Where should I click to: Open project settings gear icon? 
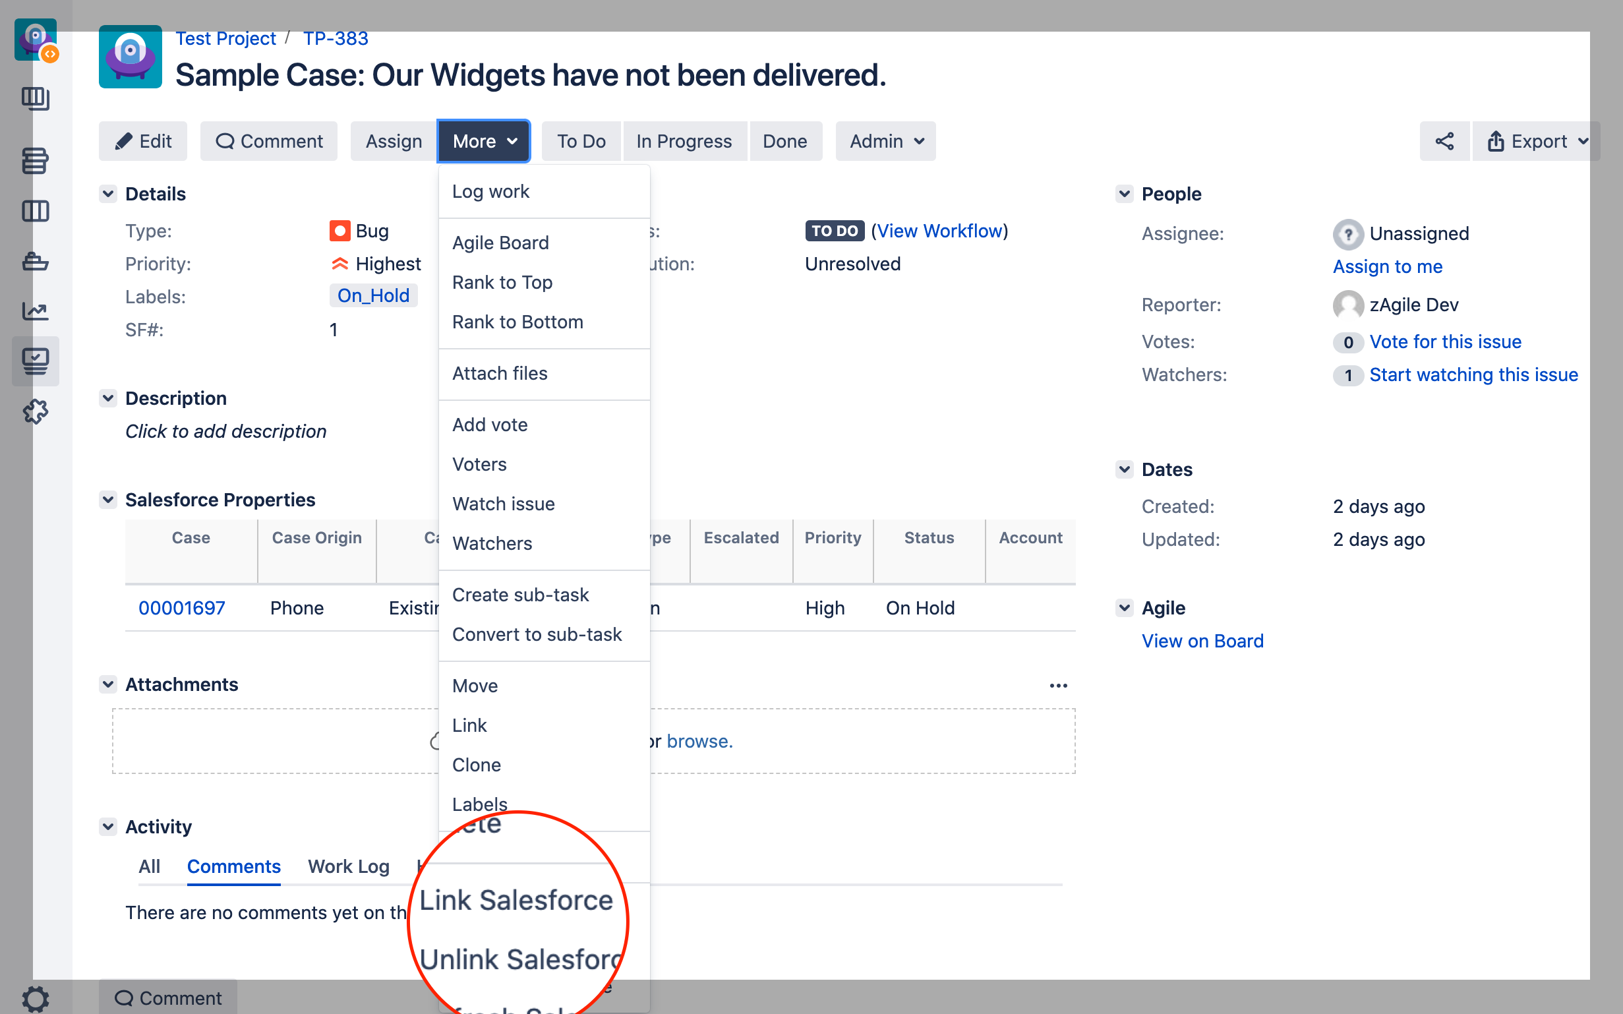[35, 998]
